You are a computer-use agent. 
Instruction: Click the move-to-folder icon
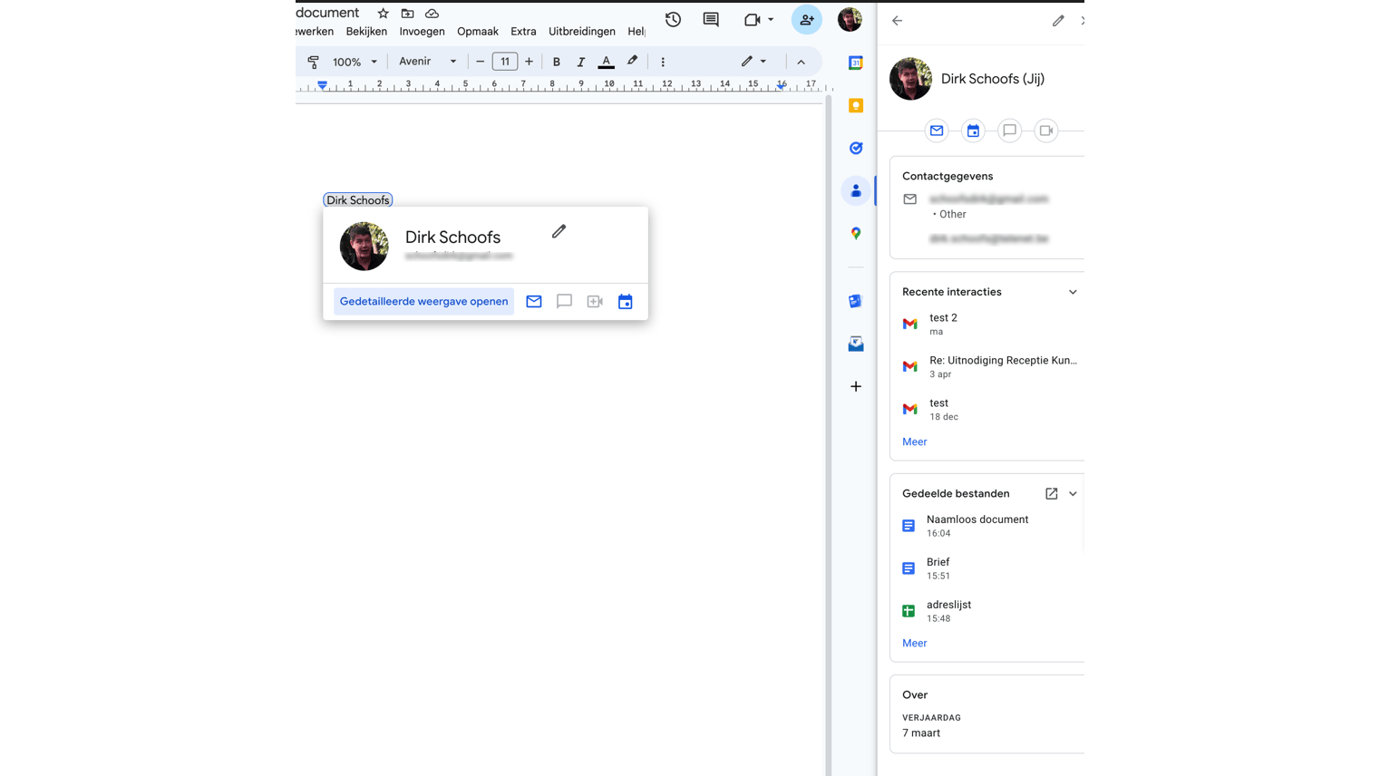tap(408, 14)
